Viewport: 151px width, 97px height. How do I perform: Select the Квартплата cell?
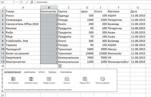coord(23,58)
